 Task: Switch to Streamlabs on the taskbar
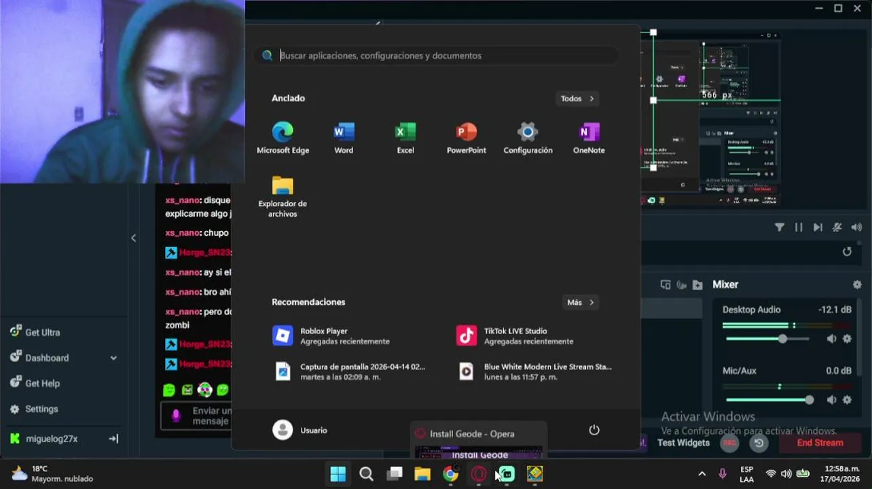click(507, 474)
